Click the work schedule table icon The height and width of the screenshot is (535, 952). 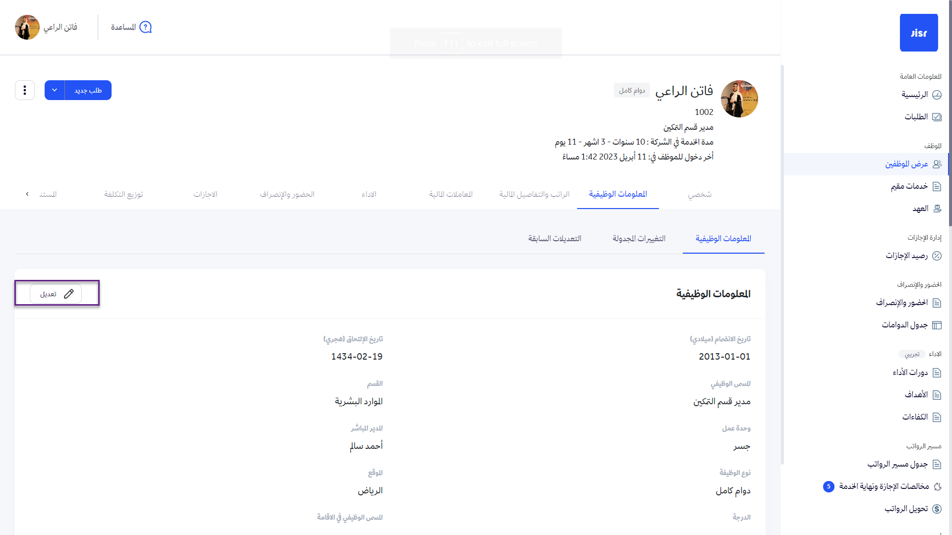pyautogui.click(x=937, y=325)
